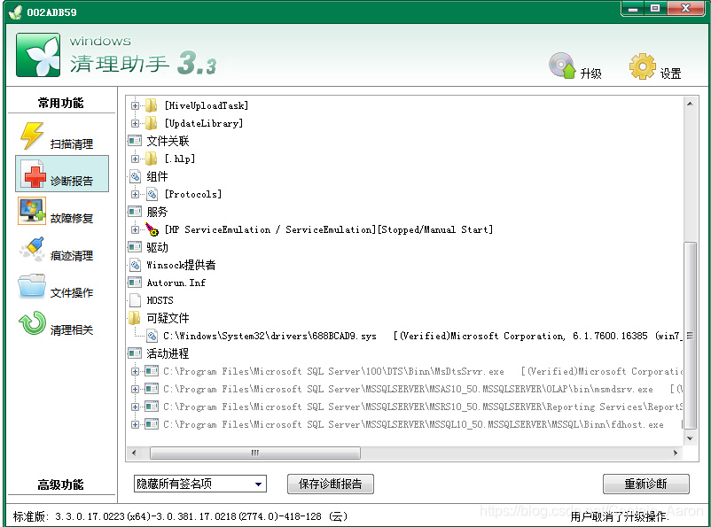Click the Windows 清理助手 flower logo
Image resolution: width=711 pixels, height=527 pixels.
(x=38, y=55)
